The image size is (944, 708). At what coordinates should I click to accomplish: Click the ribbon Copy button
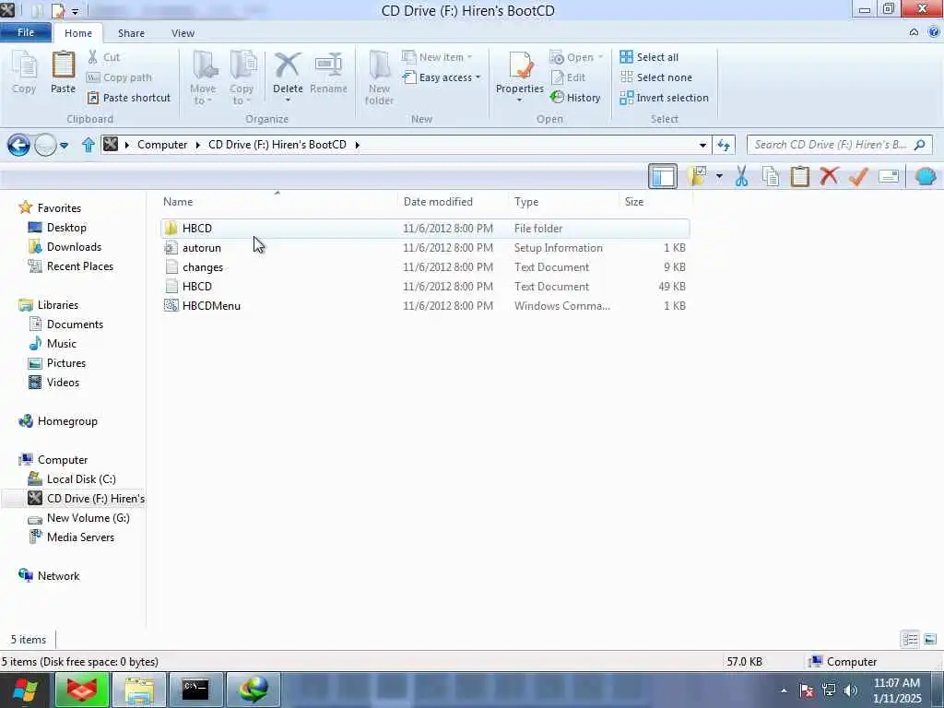24,73
